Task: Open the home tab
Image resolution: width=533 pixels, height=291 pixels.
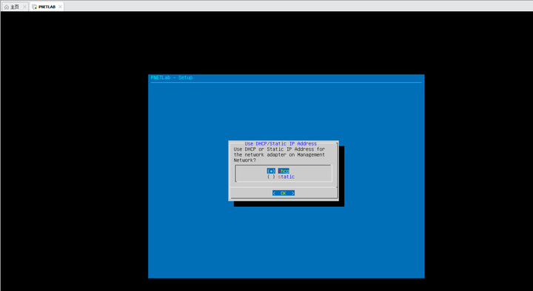Action: (15, 7)
